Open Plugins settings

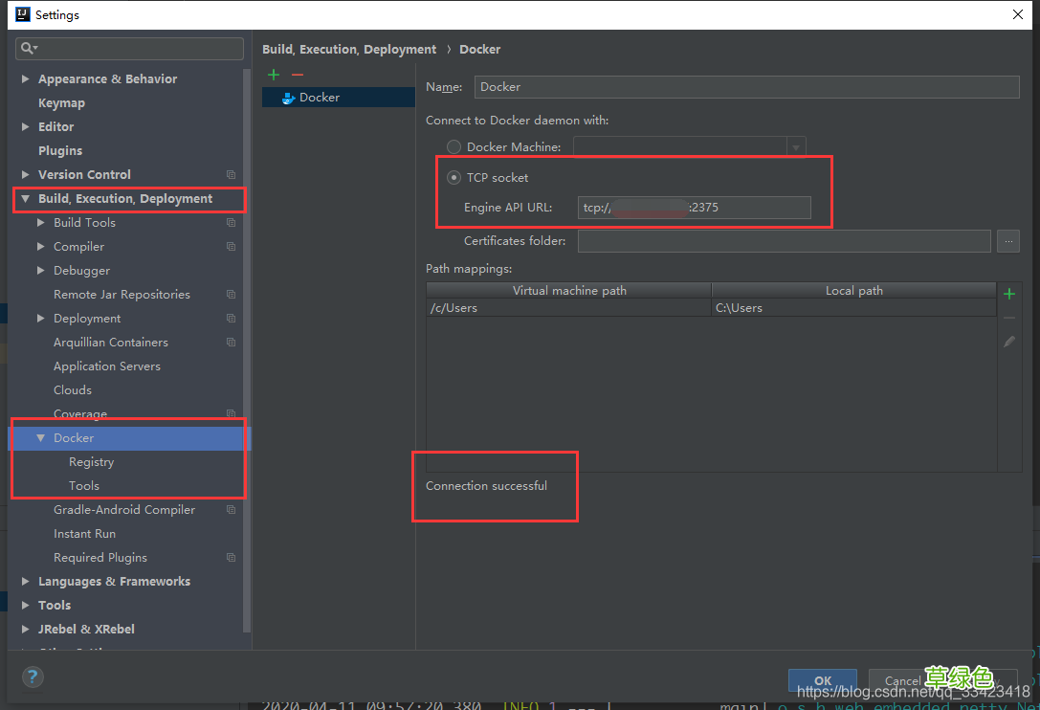[x=60, y=150]
